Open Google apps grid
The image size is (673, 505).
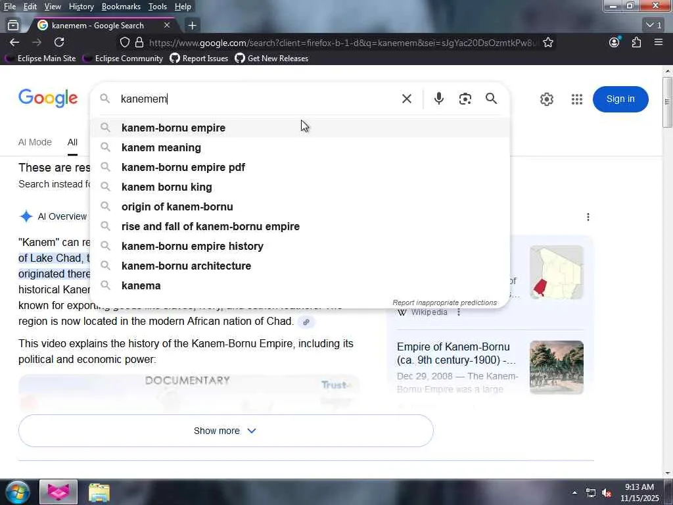pyautogui.click(x=577, y=99)
